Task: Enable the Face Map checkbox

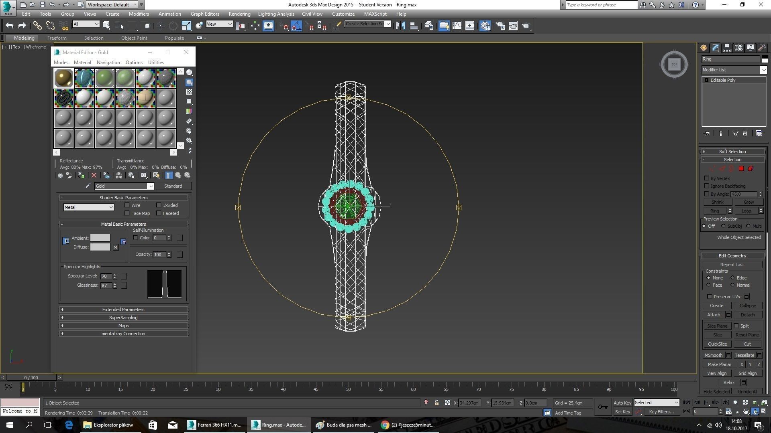Action: pos(127,213)
